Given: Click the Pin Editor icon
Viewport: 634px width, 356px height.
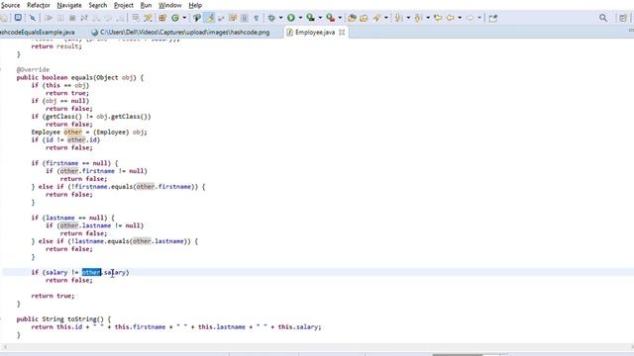Looking at the screenshot, I should tap(493, 18).
